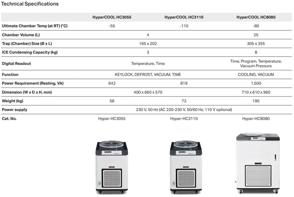Click the HyperCOOL HC3055 product image

[x=112, y=167]
